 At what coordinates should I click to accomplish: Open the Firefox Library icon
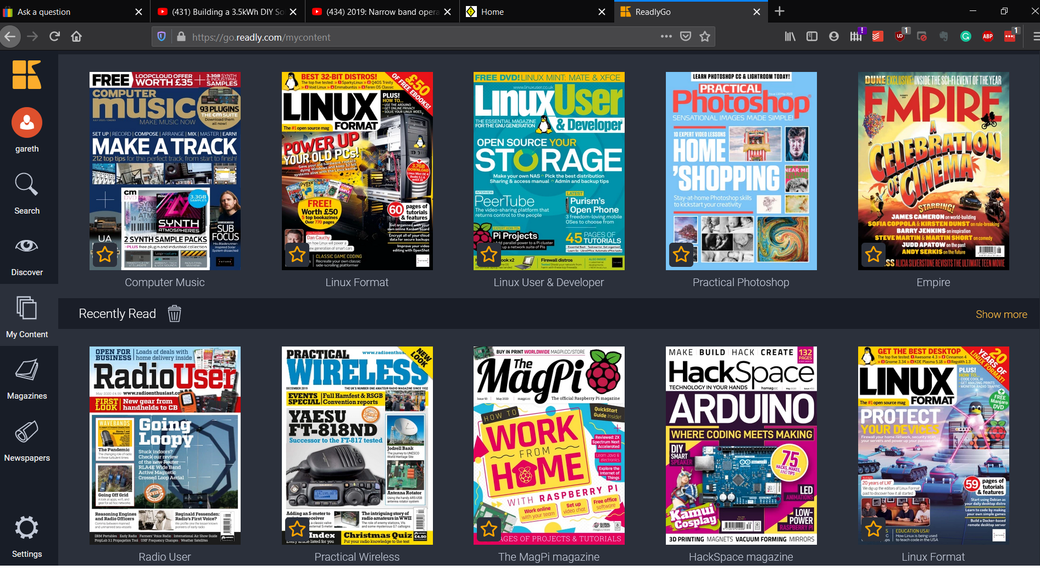[790, 37]
